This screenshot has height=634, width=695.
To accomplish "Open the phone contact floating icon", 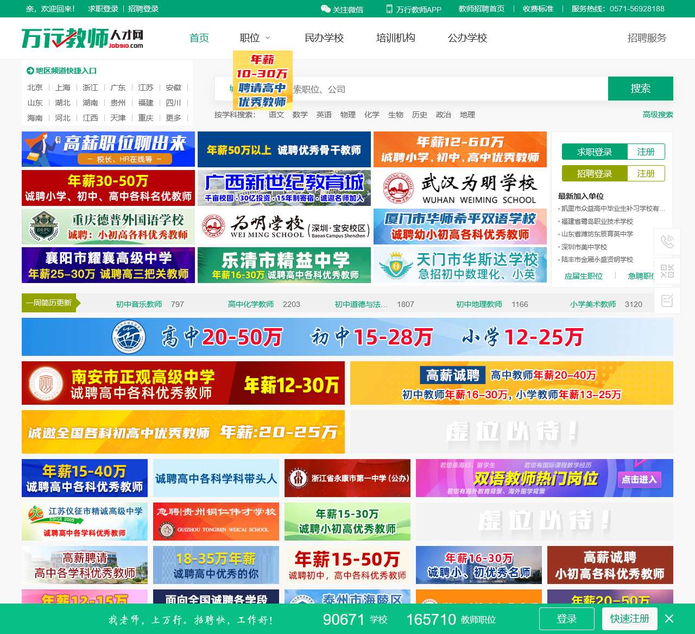I will [x=667, y=242].
